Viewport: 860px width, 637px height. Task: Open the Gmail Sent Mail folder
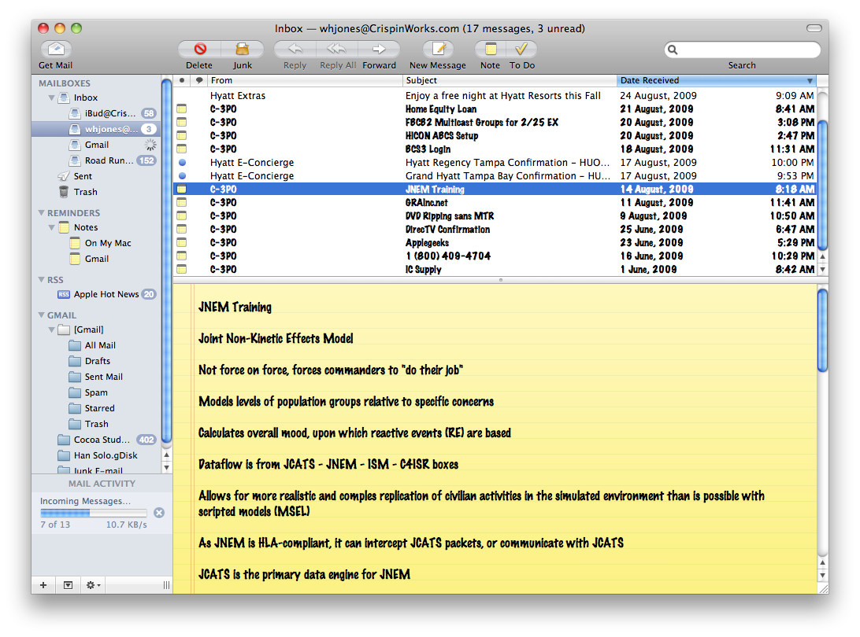click(x=97, y=377)
